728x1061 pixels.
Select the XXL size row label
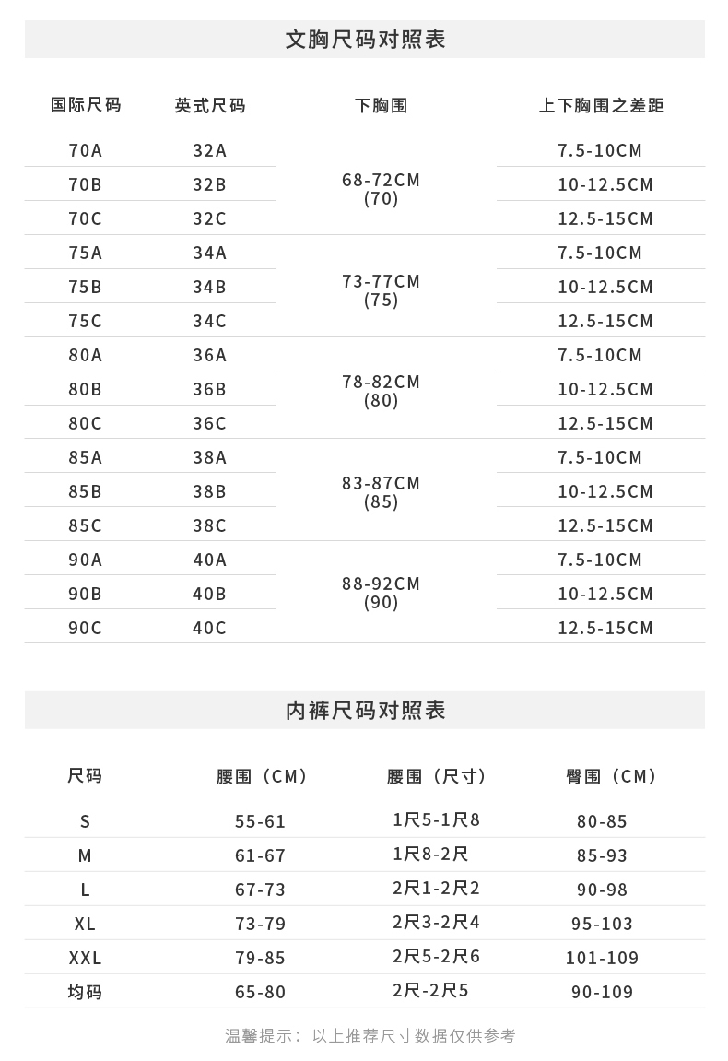[x=86, y=958]
